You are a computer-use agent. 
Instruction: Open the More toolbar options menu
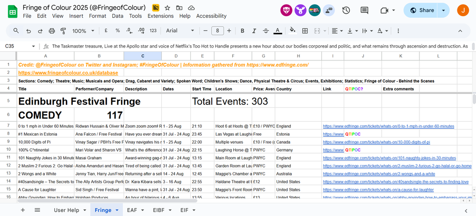[x=398, y=30]
